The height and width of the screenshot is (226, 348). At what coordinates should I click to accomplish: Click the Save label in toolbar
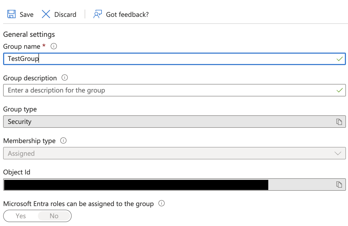click(x=26, y=15)
